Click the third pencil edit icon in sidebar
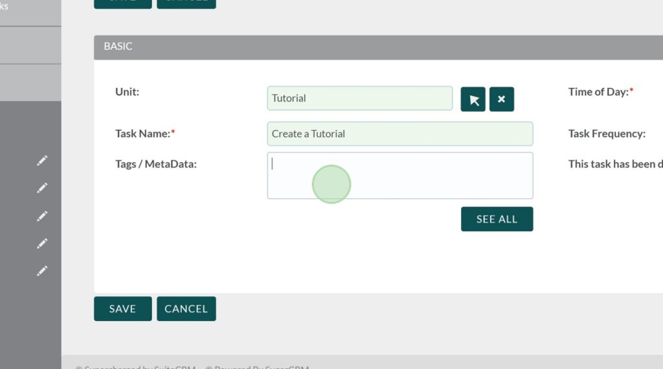Screen dimensions: 663x369 pyautogui.click(x=42, y=216)
